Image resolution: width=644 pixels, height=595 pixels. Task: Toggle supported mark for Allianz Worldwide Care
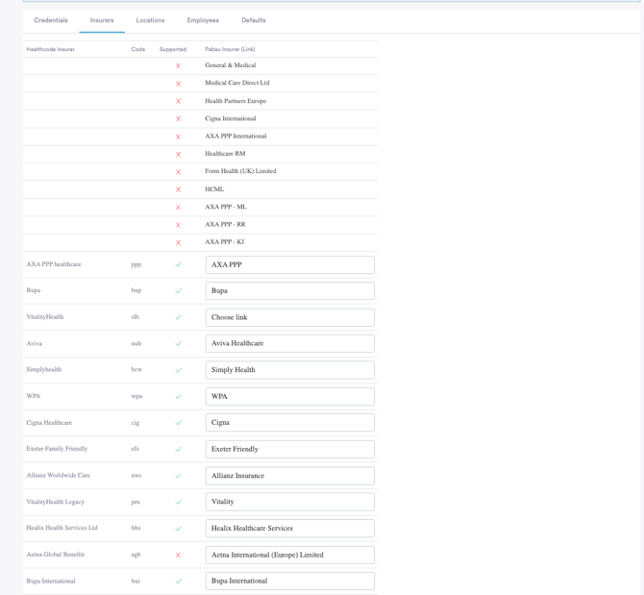[178, 476]
